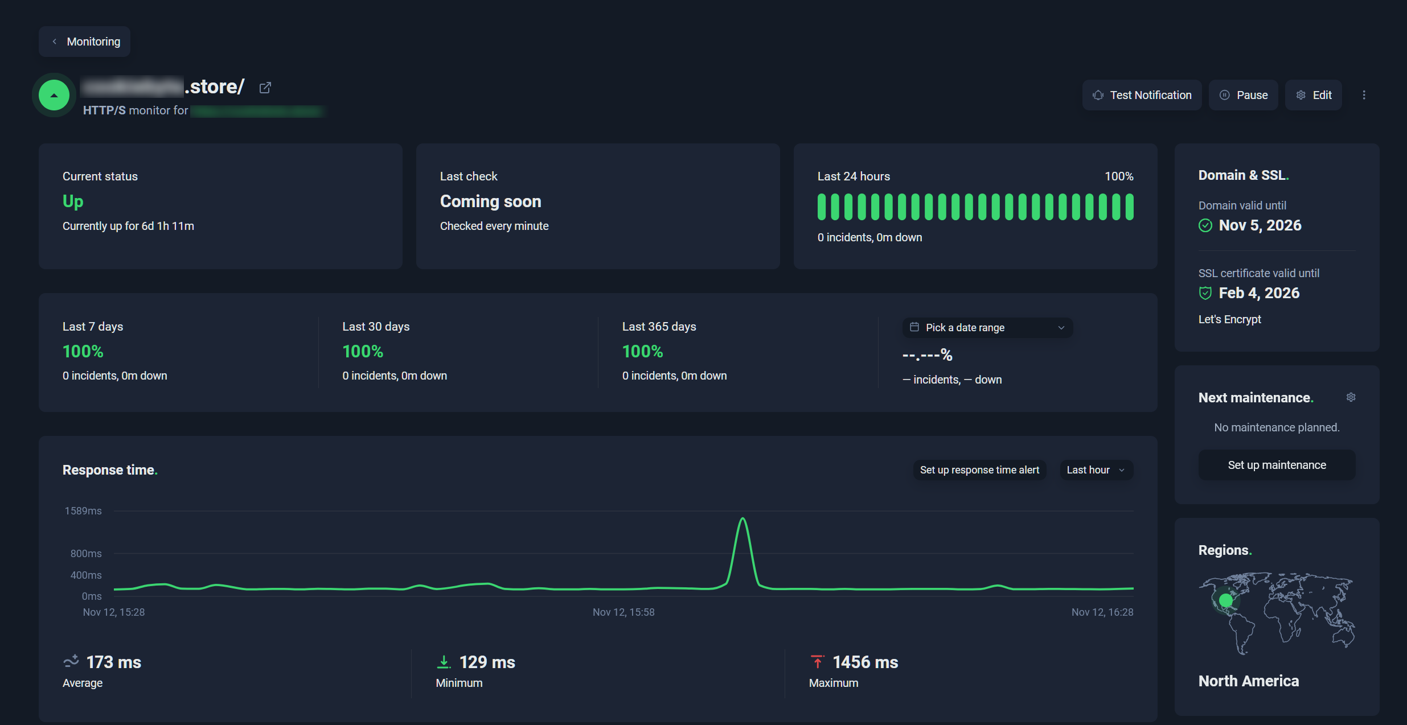Click the minimum response time download icon
The width and height of the screenshot is (1407, 725).
[x=444, y=662]
